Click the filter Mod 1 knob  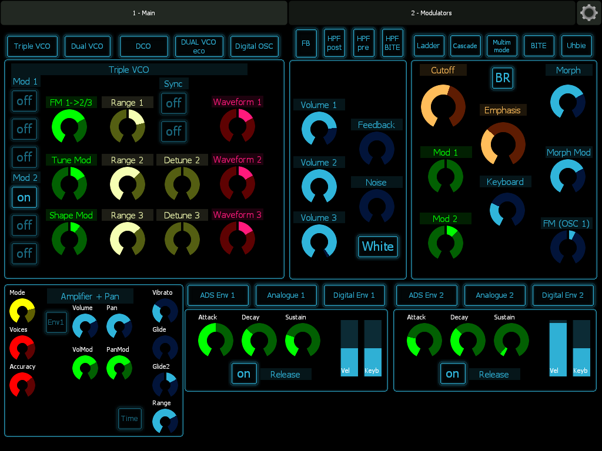446,176
